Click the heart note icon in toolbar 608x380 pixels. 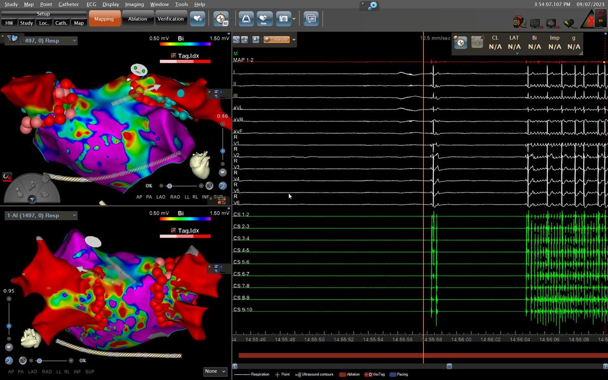(x=264, y=19)
